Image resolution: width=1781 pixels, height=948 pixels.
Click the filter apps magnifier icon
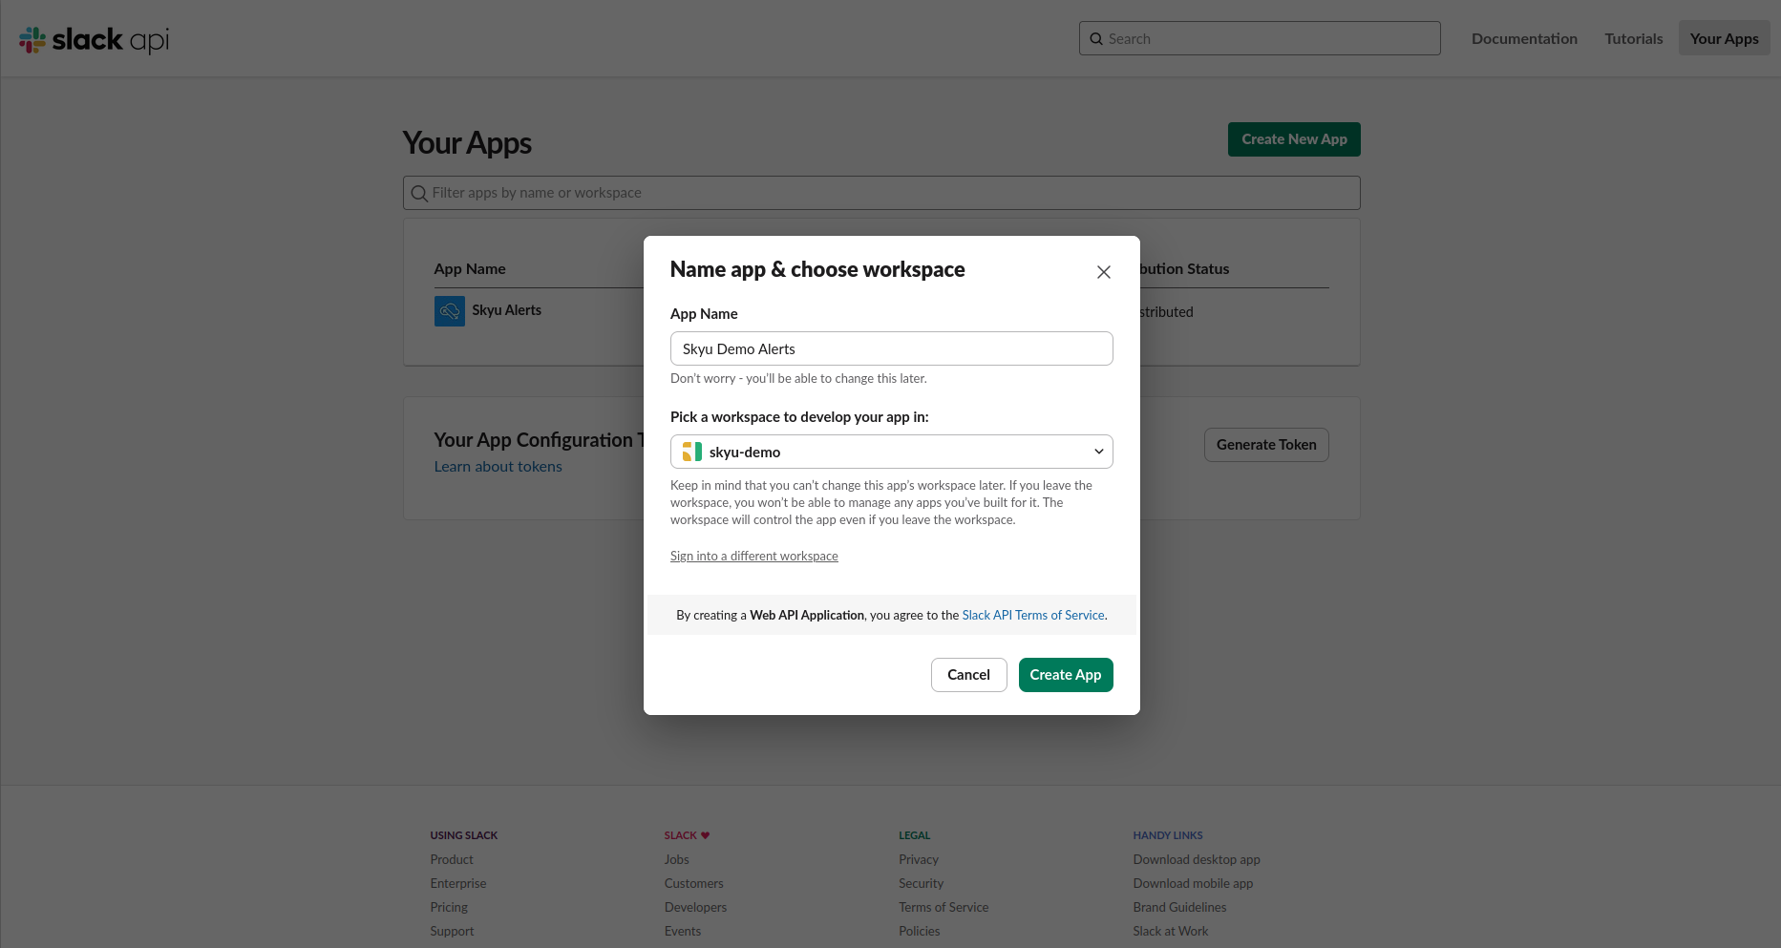419,194
